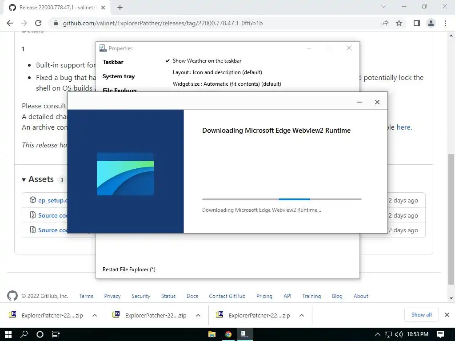Open volume control in system tray
The image size is (455, 341).
pyautogui.click(x=399, y=334)
